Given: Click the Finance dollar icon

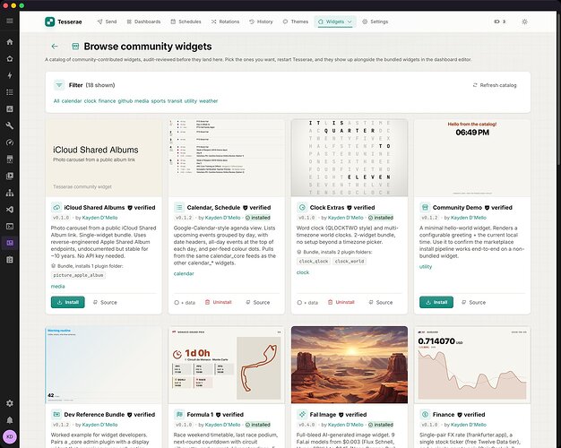Looking at the screenshot, I should [x=425, y=414].
